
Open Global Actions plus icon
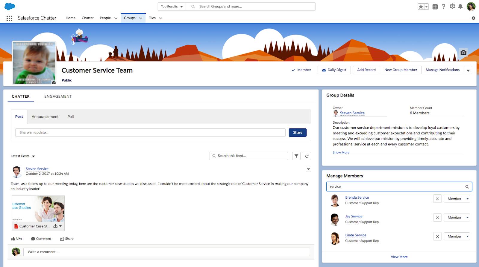(x=435, y=7)
